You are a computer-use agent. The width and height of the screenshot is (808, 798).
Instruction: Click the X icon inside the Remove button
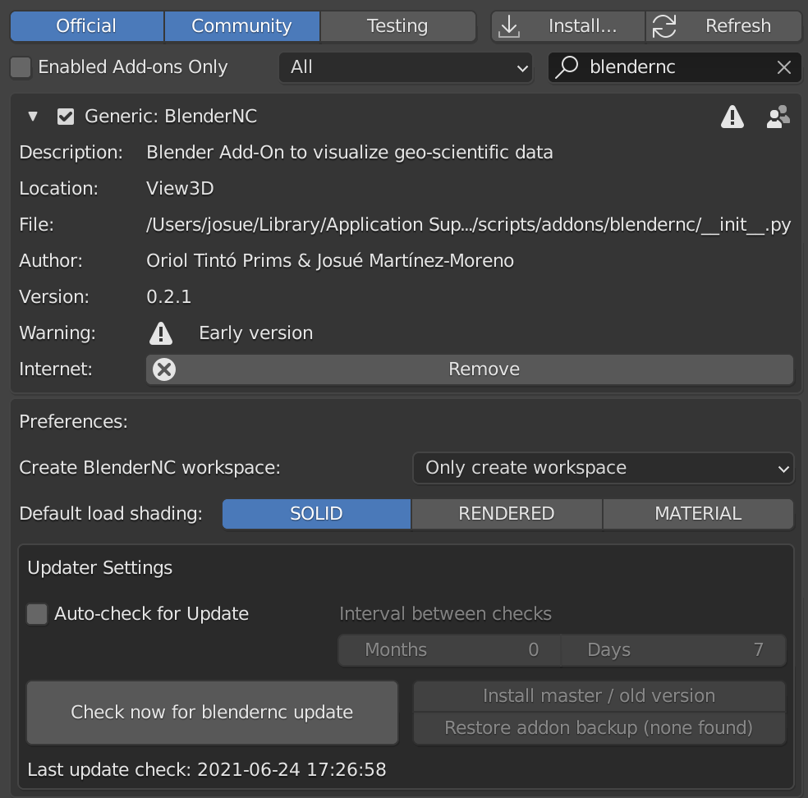(163, 369)
